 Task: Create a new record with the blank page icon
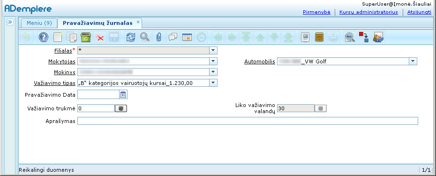[58, 37]
